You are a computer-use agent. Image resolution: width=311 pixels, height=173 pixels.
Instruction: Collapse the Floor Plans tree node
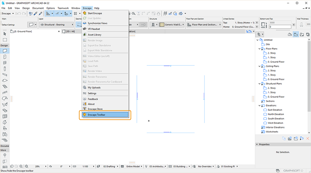pos(259,49)
